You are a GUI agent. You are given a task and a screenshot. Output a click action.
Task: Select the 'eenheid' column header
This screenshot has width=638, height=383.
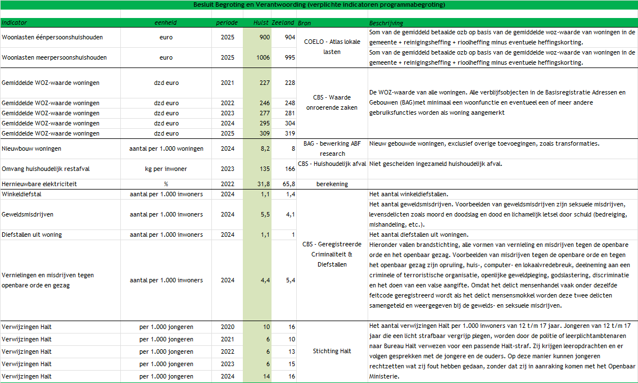pos(166,23)
